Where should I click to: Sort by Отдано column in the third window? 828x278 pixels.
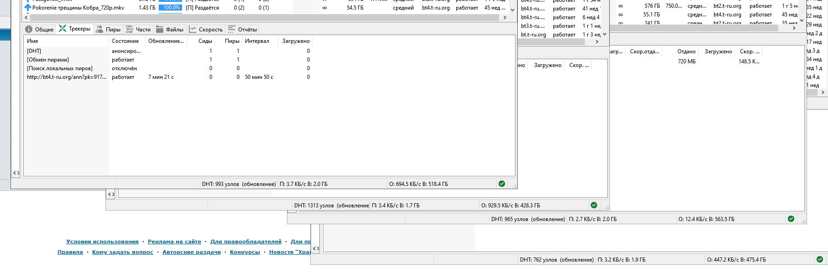click(x=686, y=51)
